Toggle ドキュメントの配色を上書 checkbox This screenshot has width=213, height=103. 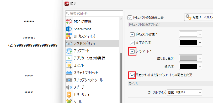point(130,17)
